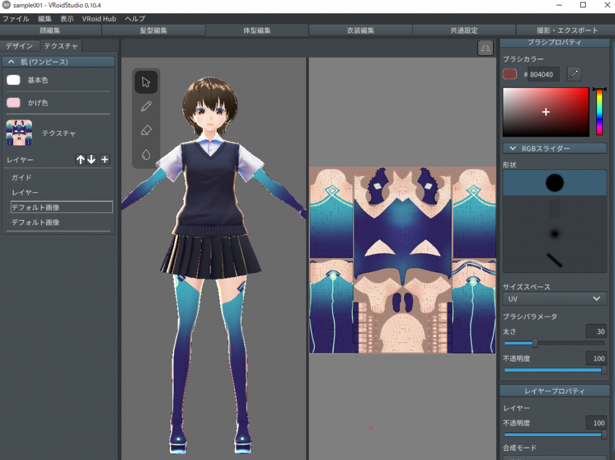This screenshot has width=615, height=460.
Task: Add a new layer with plus icon
Action: point(105,159)
